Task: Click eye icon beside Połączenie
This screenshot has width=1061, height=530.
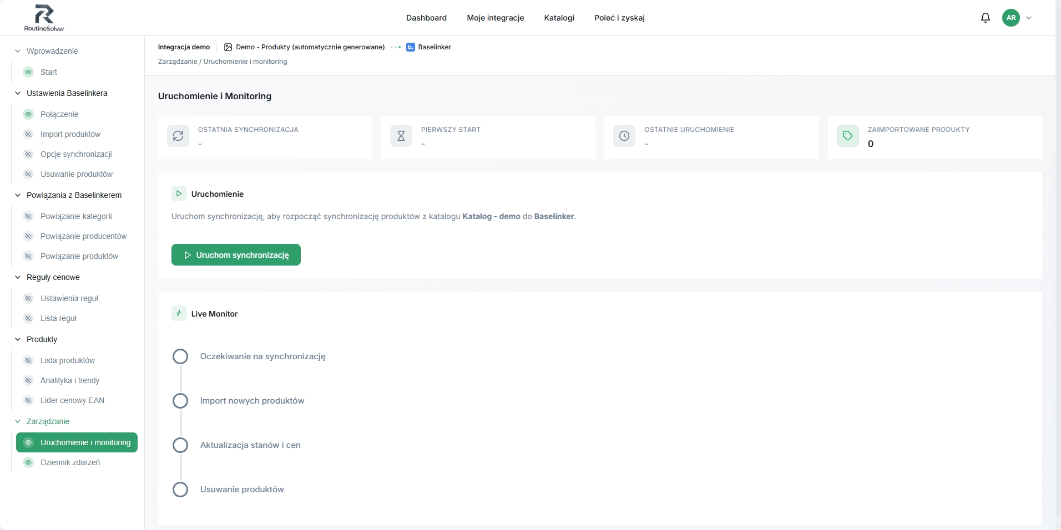Action: [28, 114]
